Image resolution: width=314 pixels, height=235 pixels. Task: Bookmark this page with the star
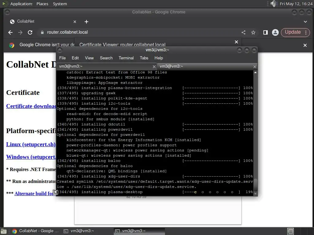point(253,32)
